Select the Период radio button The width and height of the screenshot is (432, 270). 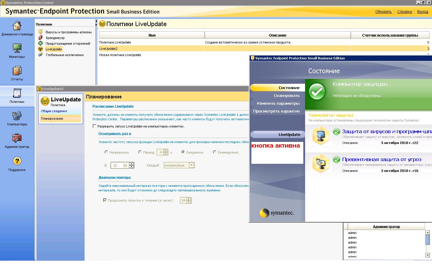point(140,152)
